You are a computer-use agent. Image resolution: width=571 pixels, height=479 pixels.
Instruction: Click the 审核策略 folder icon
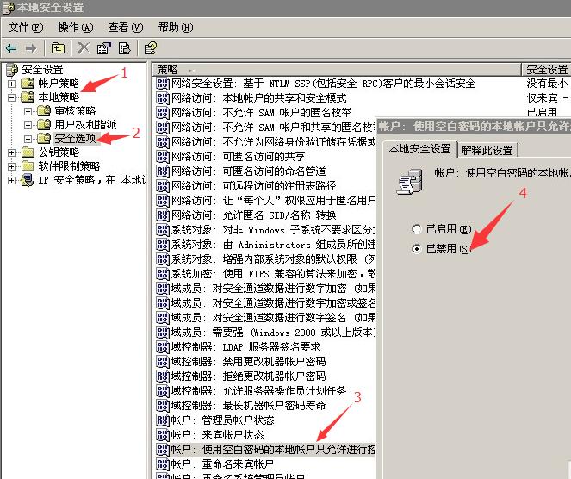tap(44, 111)
